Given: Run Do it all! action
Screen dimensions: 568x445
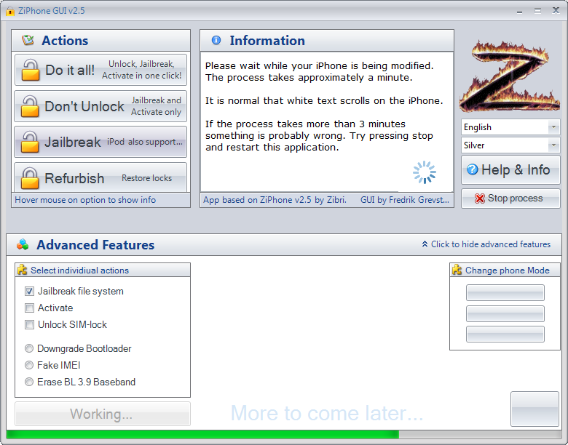Looking at the screenshot, I should (x=100, y=70).
